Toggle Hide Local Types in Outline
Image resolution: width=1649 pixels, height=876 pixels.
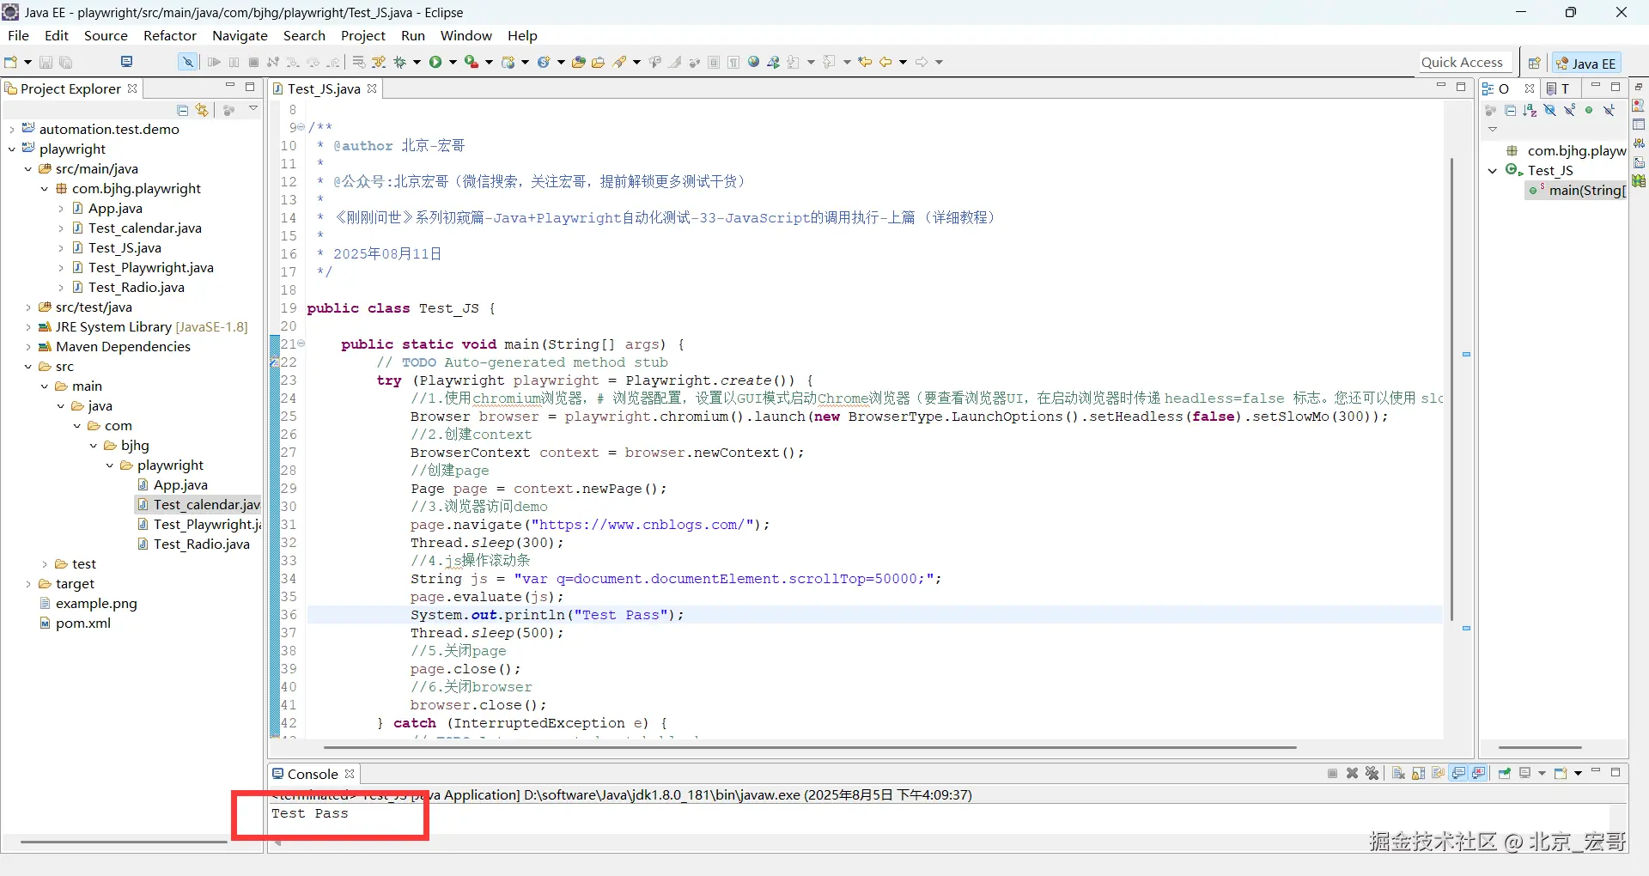(1609, 110)
